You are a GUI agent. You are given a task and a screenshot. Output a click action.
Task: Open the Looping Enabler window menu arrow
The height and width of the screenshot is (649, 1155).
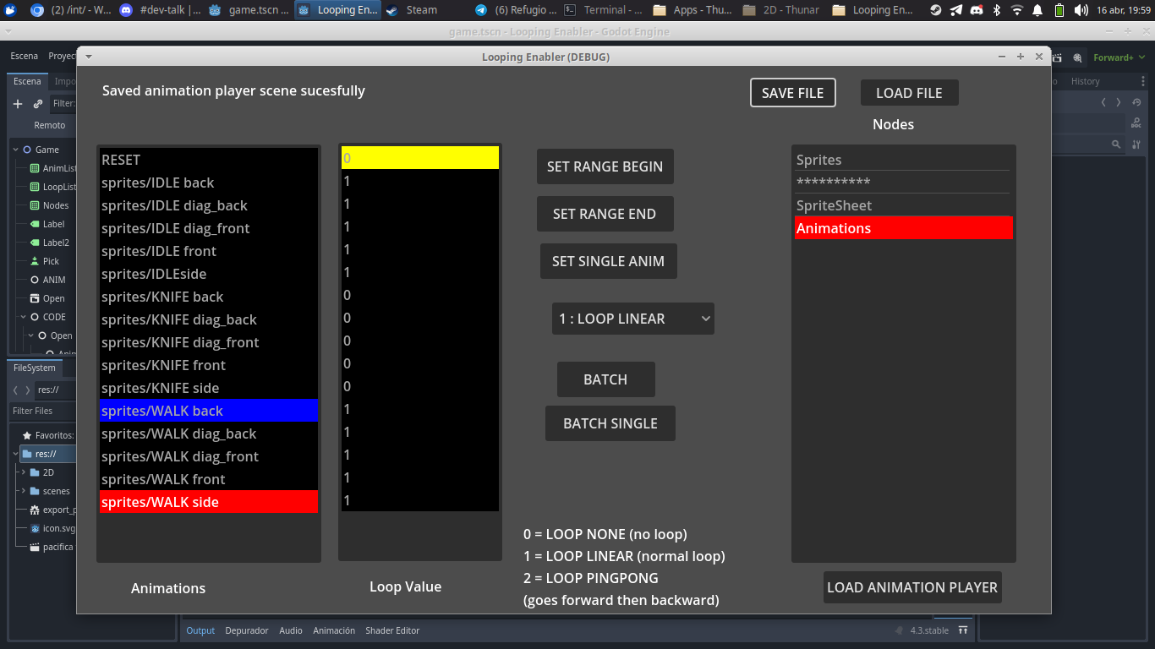coord(89,57)
